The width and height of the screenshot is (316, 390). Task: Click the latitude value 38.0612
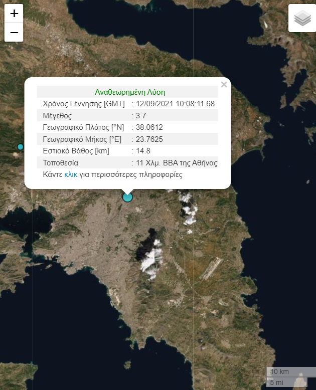149,127
